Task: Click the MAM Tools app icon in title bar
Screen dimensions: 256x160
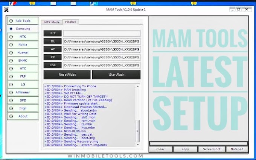Action: point(6,9)
